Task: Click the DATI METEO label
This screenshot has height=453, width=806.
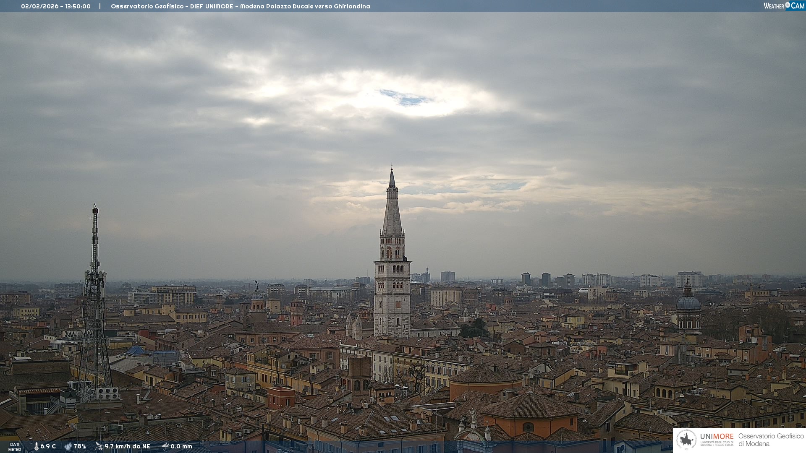Action: 15,447
